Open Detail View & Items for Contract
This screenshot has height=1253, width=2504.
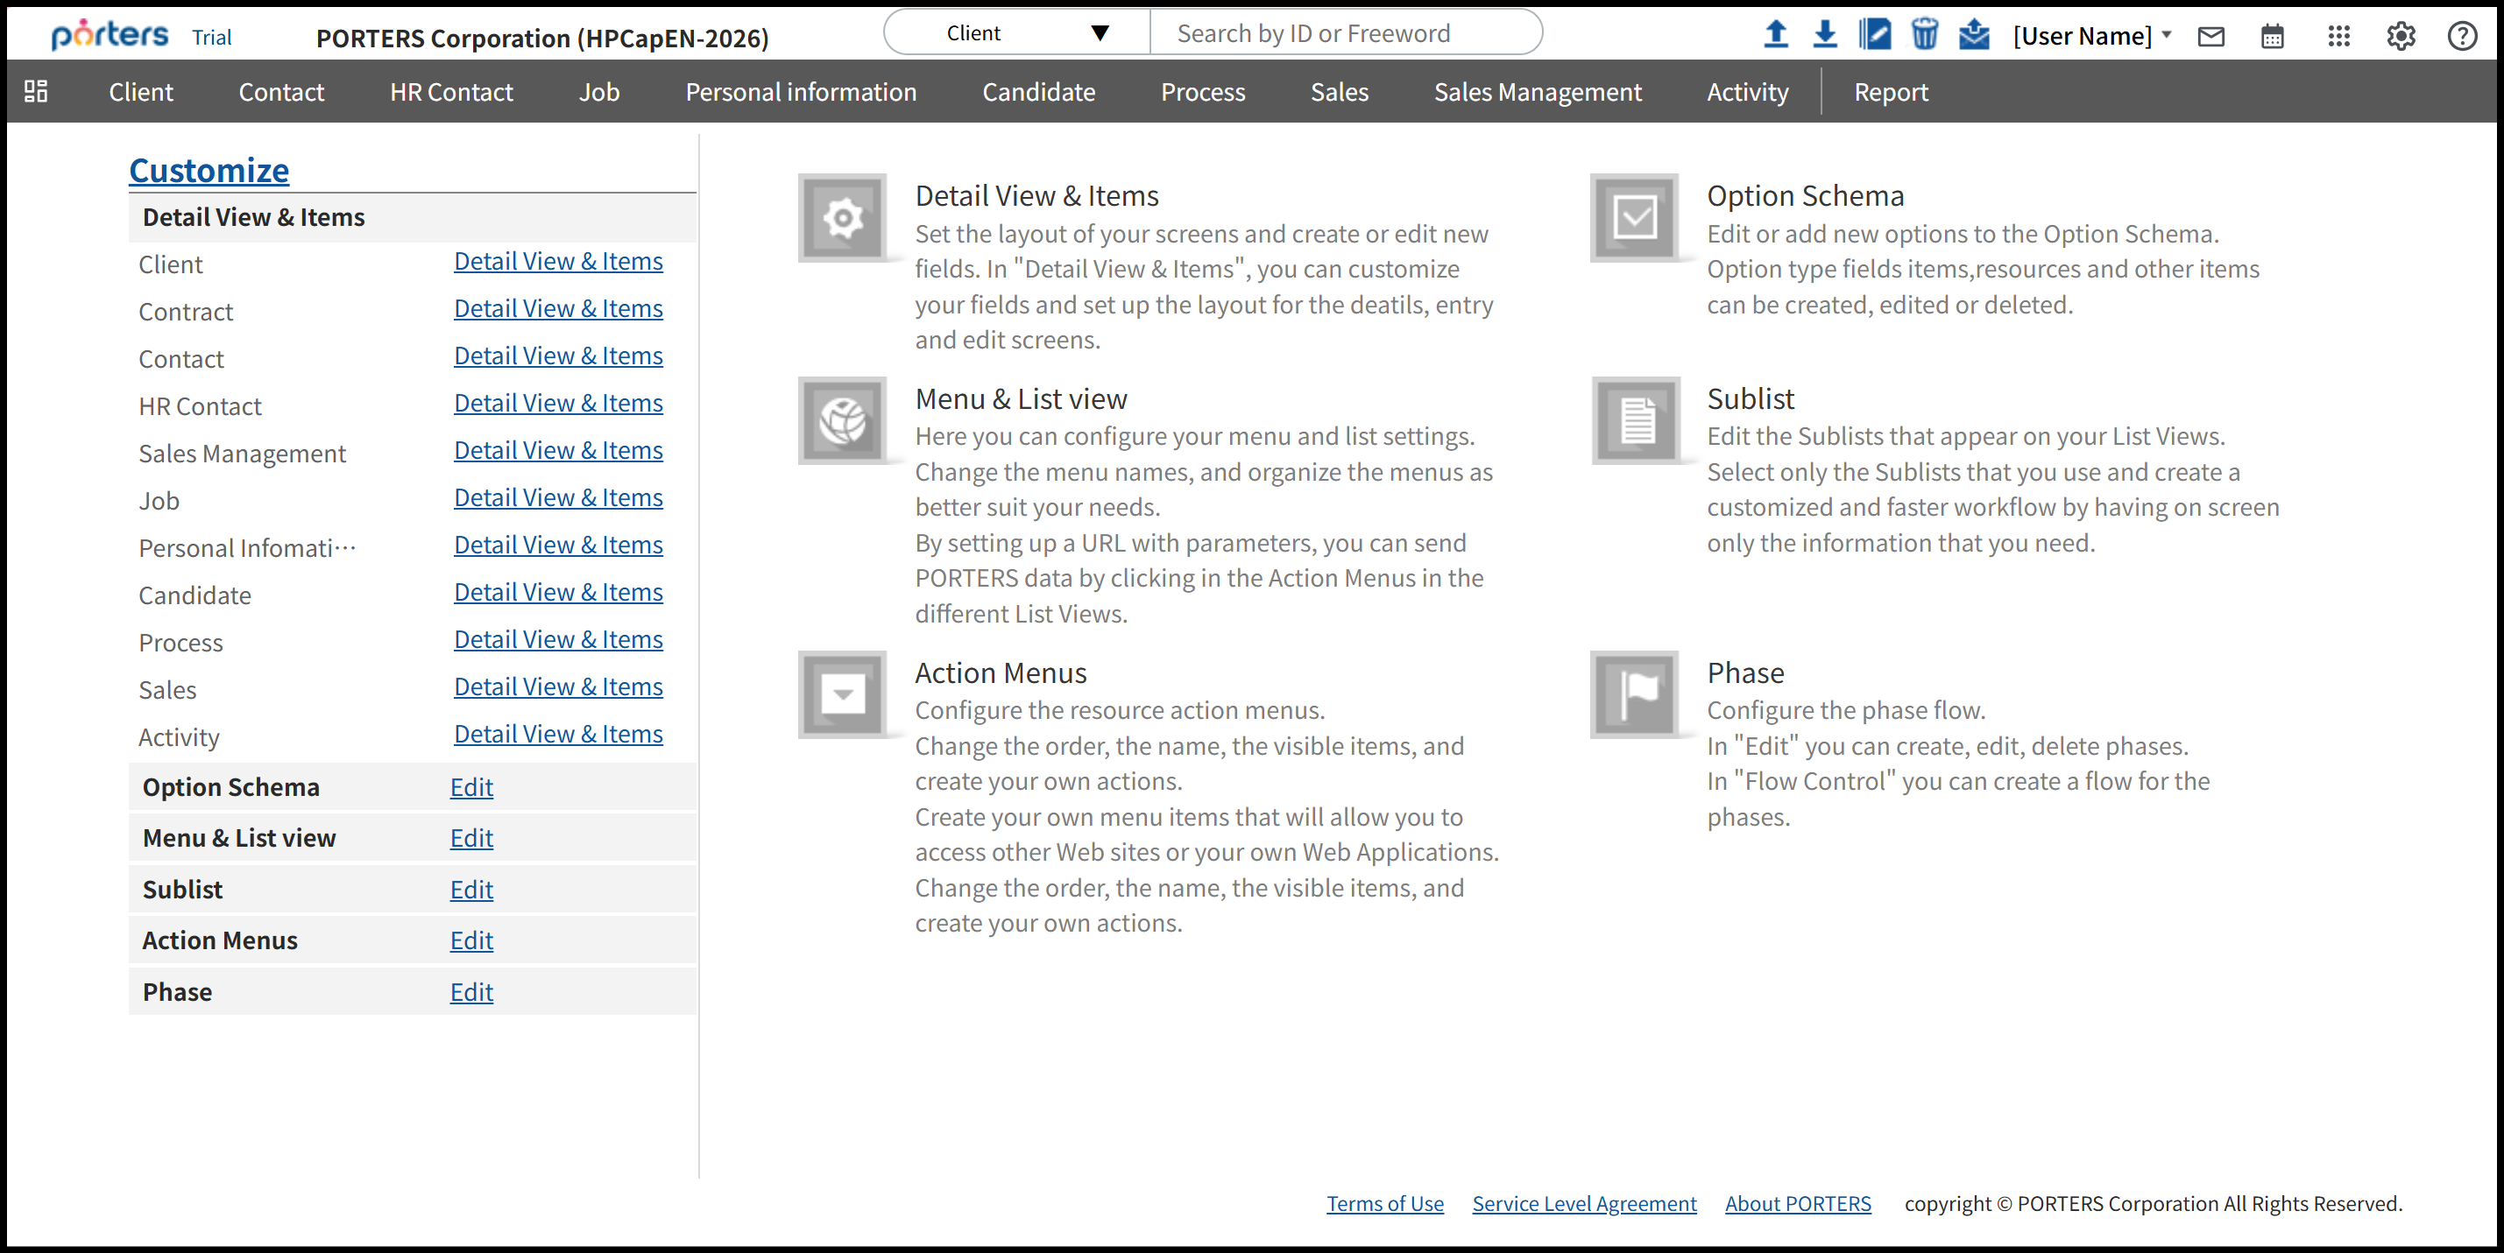click(558, 309)
